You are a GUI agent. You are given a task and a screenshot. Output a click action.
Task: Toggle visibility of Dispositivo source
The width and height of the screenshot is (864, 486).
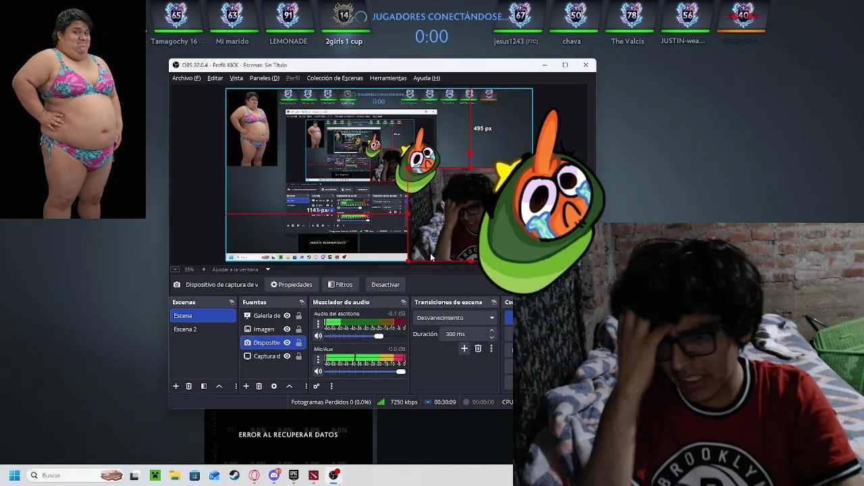point(287,343)
